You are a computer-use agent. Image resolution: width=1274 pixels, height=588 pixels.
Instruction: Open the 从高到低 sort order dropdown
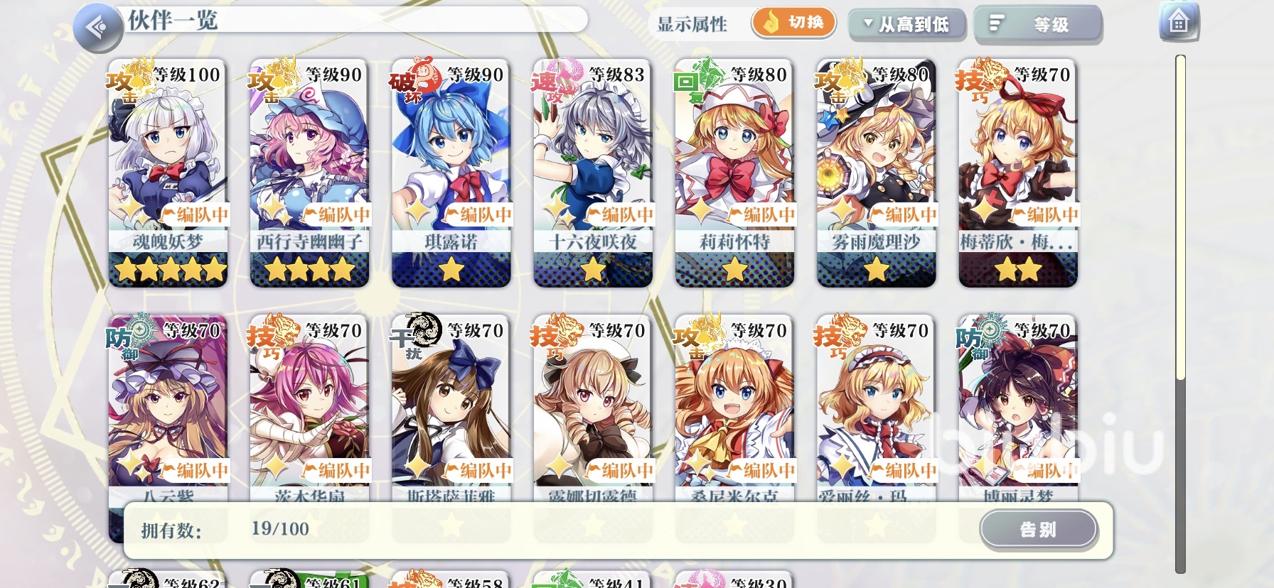pyautogui.click(x=907, y=24)
